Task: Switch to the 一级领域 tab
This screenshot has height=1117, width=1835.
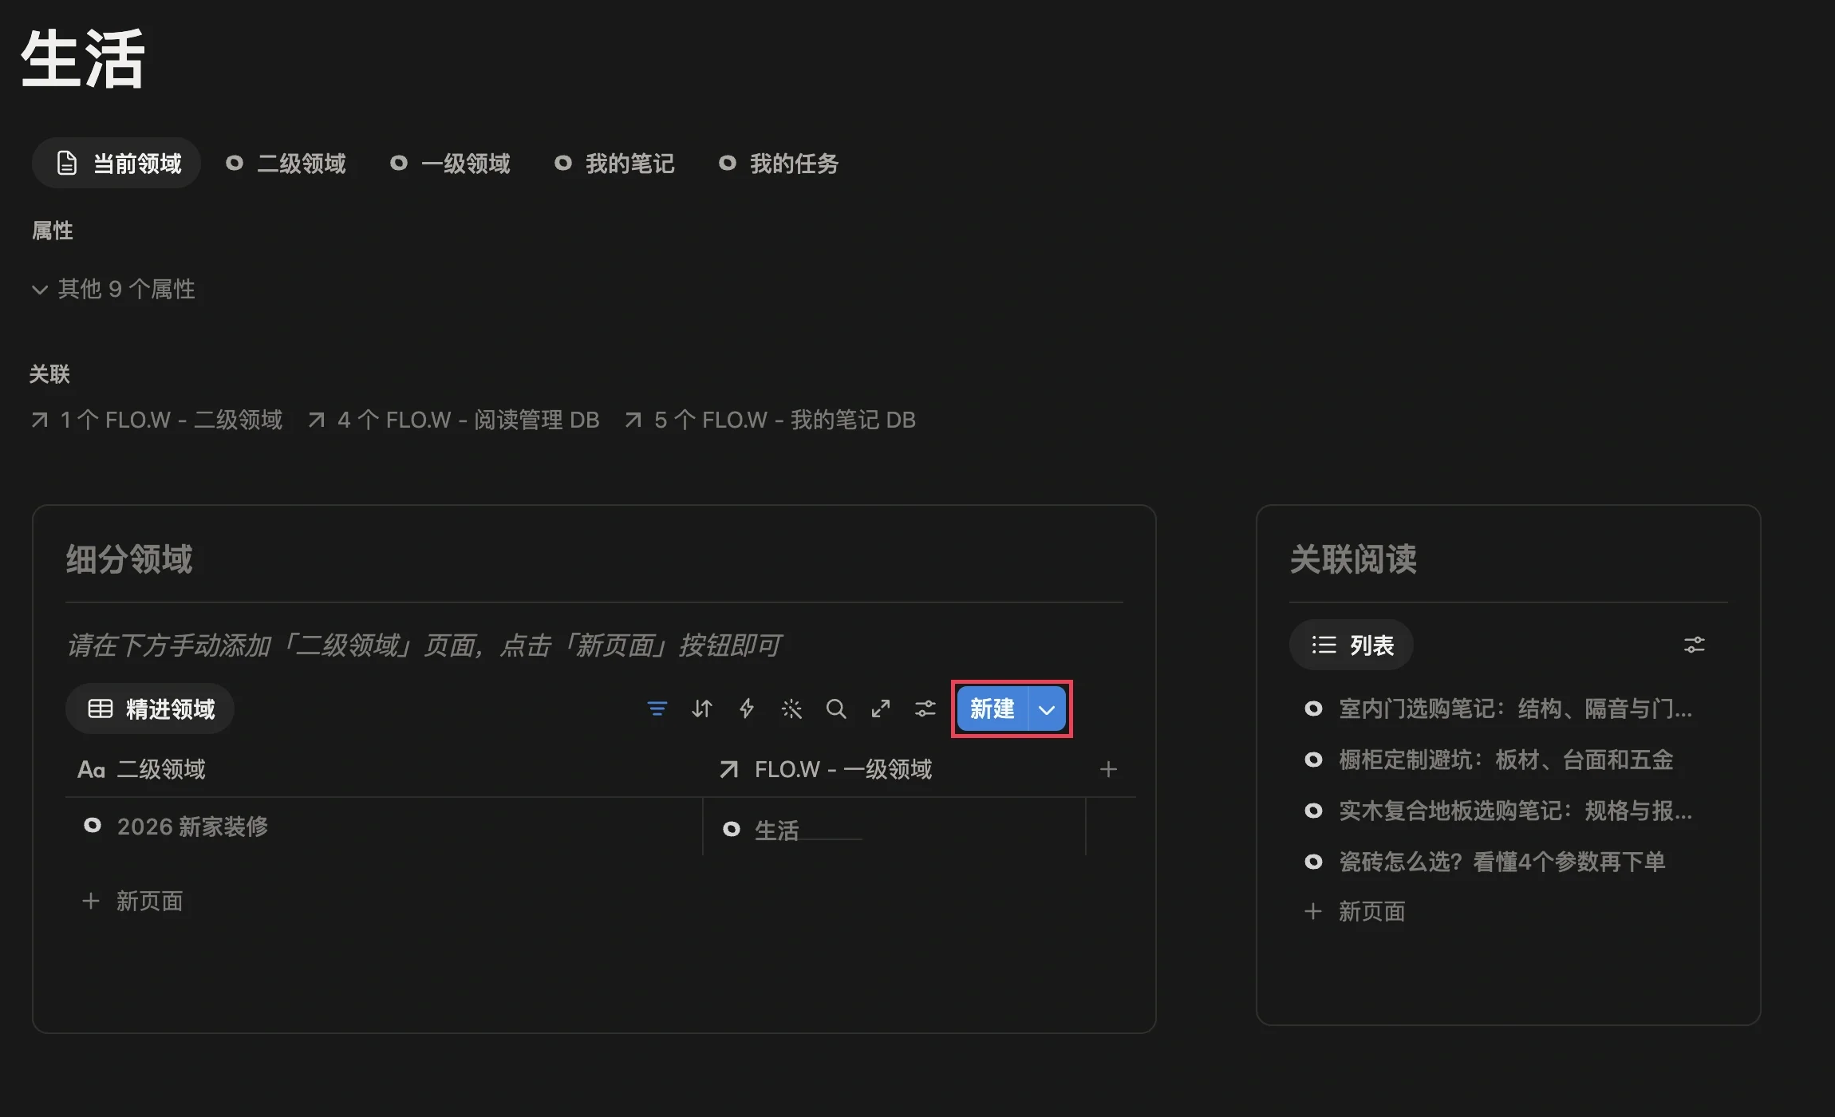Action: coord(450,164)
